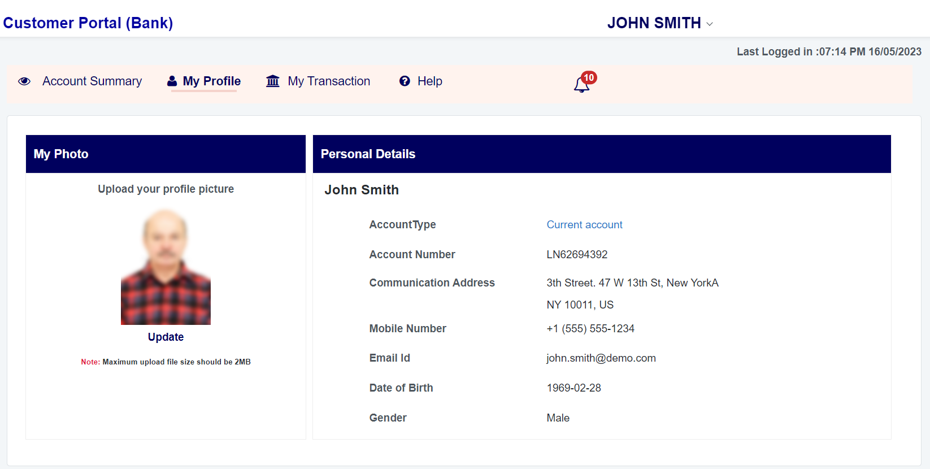Click the mobile number +1 (555) 555-1234
Screen dimensions: 930x469
point(590,329)
